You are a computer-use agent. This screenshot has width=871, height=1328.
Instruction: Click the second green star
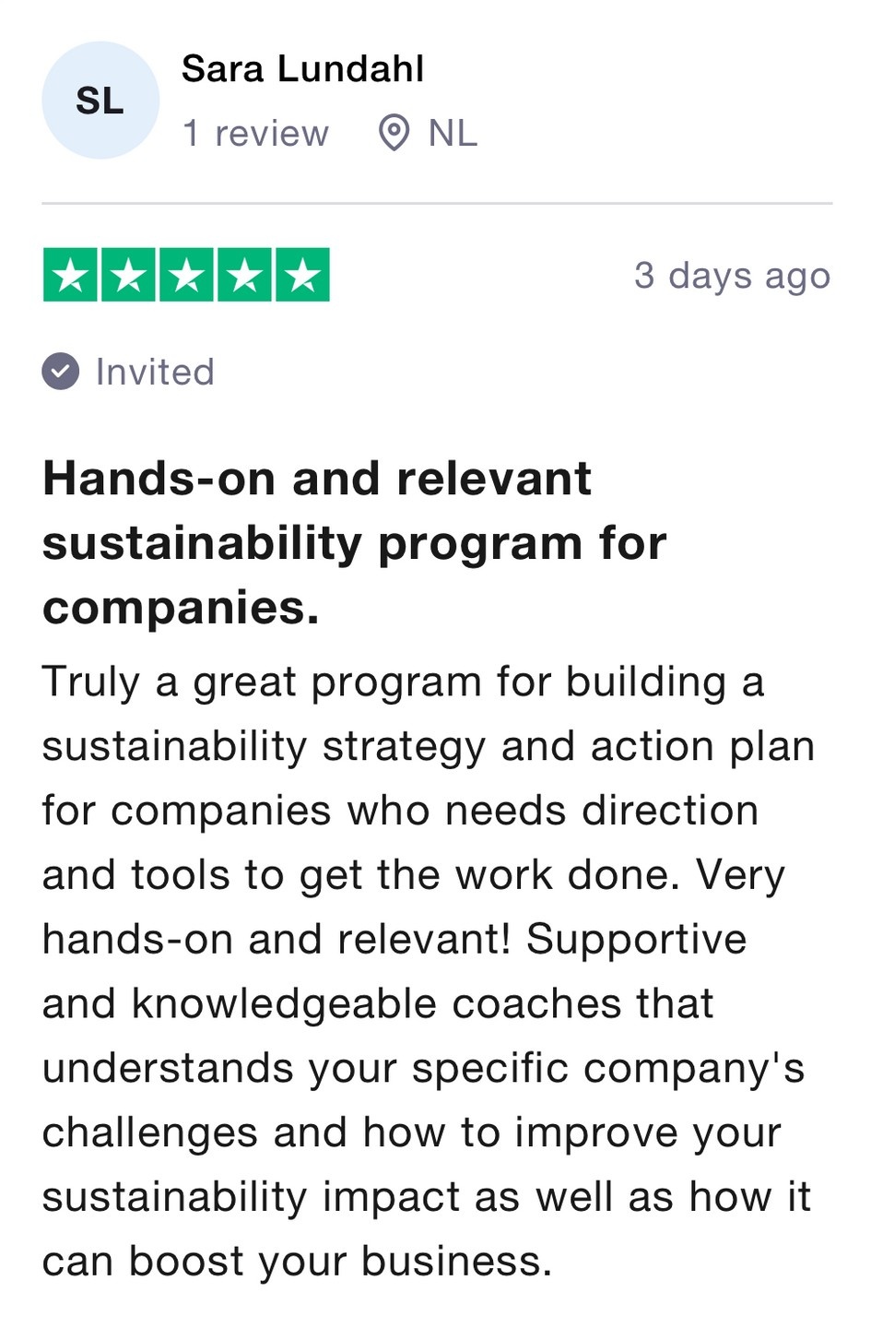(x=128, y=275)
